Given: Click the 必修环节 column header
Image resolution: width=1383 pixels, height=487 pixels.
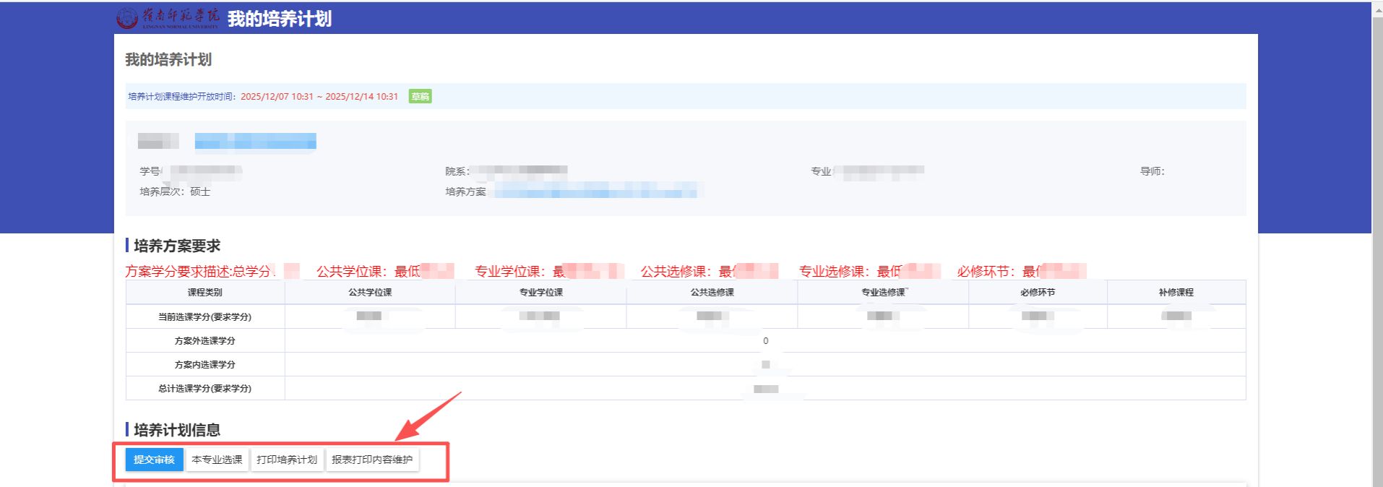Looking at the screenshot, I should [x=1038, y=293].
